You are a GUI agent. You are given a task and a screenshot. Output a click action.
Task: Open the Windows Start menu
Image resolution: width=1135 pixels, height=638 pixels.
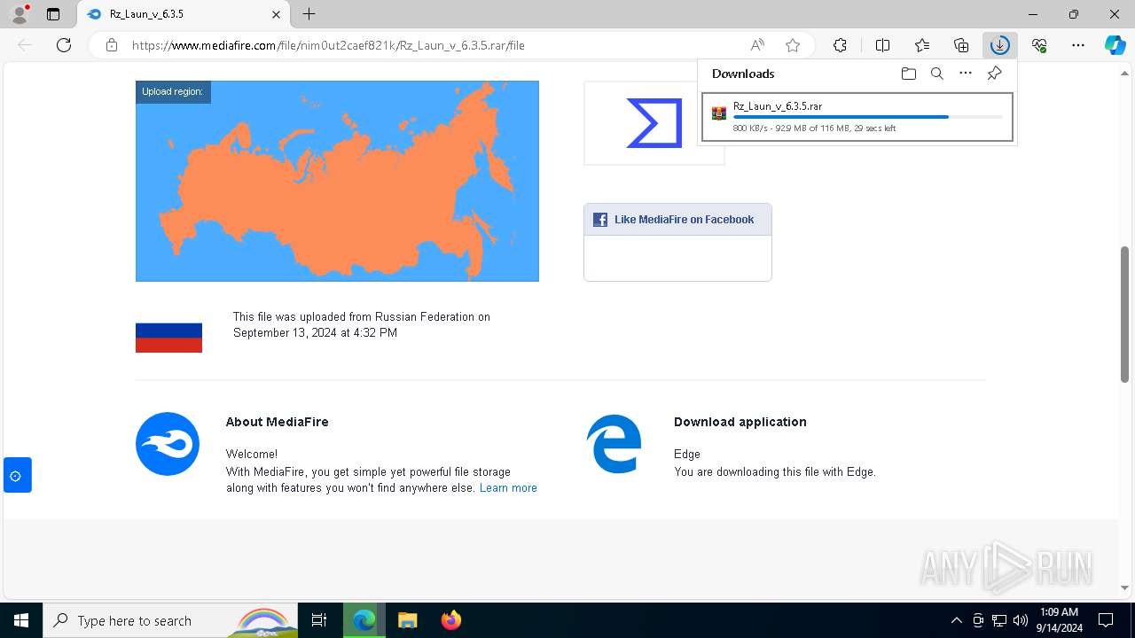click(x=21, y=620)
